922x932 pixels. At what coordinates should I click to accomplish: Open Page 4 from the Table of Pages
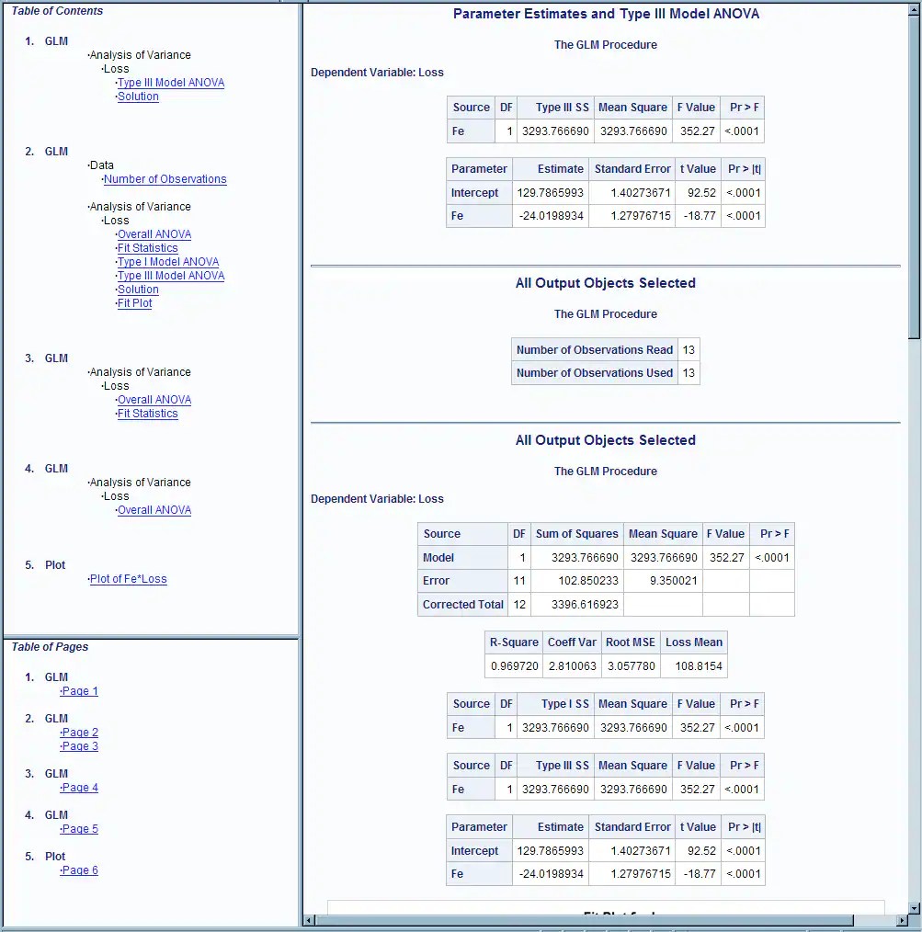78,787
